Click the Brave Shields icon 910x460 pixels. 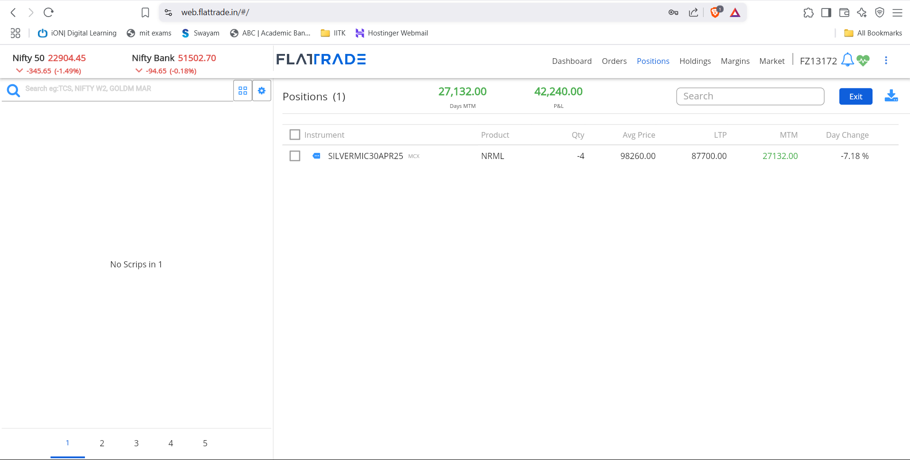[715, 12]
